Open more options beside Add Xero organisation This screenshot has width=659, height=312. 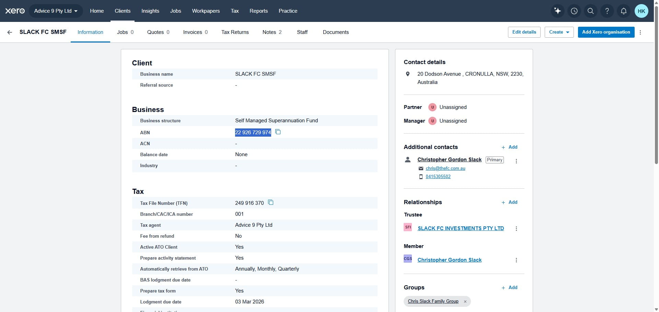(640, 32)
